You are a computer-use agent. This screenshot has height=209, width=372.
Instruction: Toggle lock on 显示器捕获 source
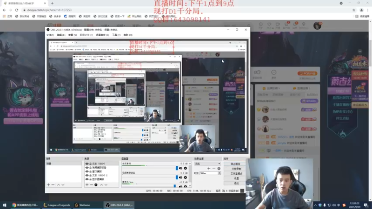[90, 179]
